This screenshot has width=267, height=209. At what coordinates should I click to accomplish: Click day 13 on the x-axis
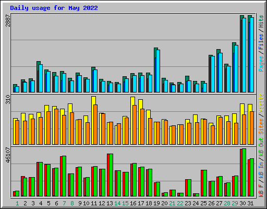[110, 203]
